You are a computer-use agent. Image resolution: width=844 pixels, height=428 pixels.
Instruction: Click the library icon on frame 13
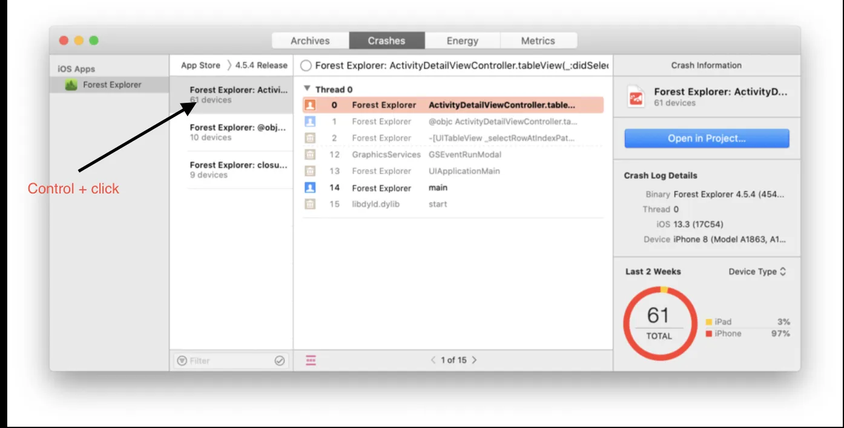[310, 171]
